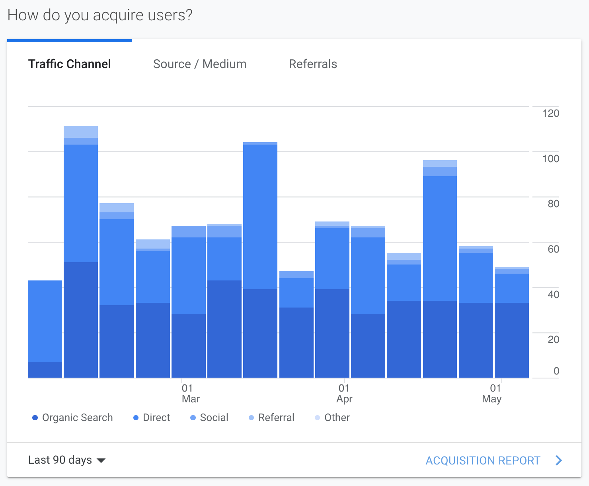Image resolution: width=589 pixels, height=486 pixels.
Task: Click the tallest bar in the chart
Action: [x=81, y=252]
